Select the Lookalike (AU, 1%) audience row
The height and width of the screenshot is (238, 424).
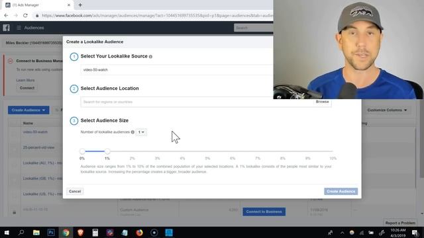[x=42, y=163]
